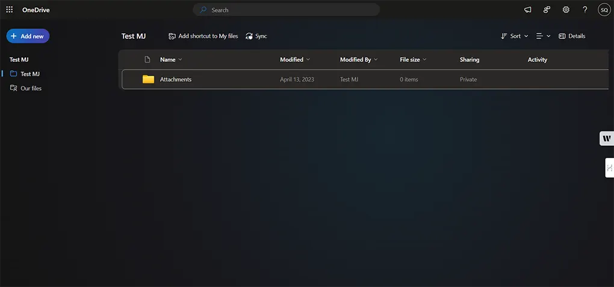Click the OneDrive title link
Viewport: 614px width, 287px height.
[x=36, y=10]
